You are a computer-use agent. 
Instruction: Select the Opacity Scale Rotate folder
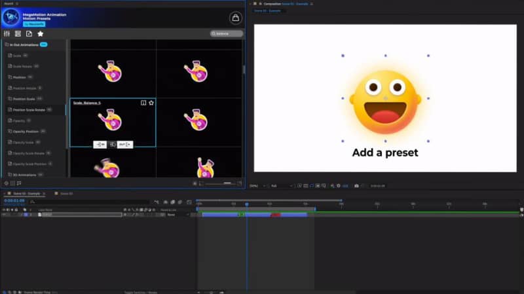(28, 153)
